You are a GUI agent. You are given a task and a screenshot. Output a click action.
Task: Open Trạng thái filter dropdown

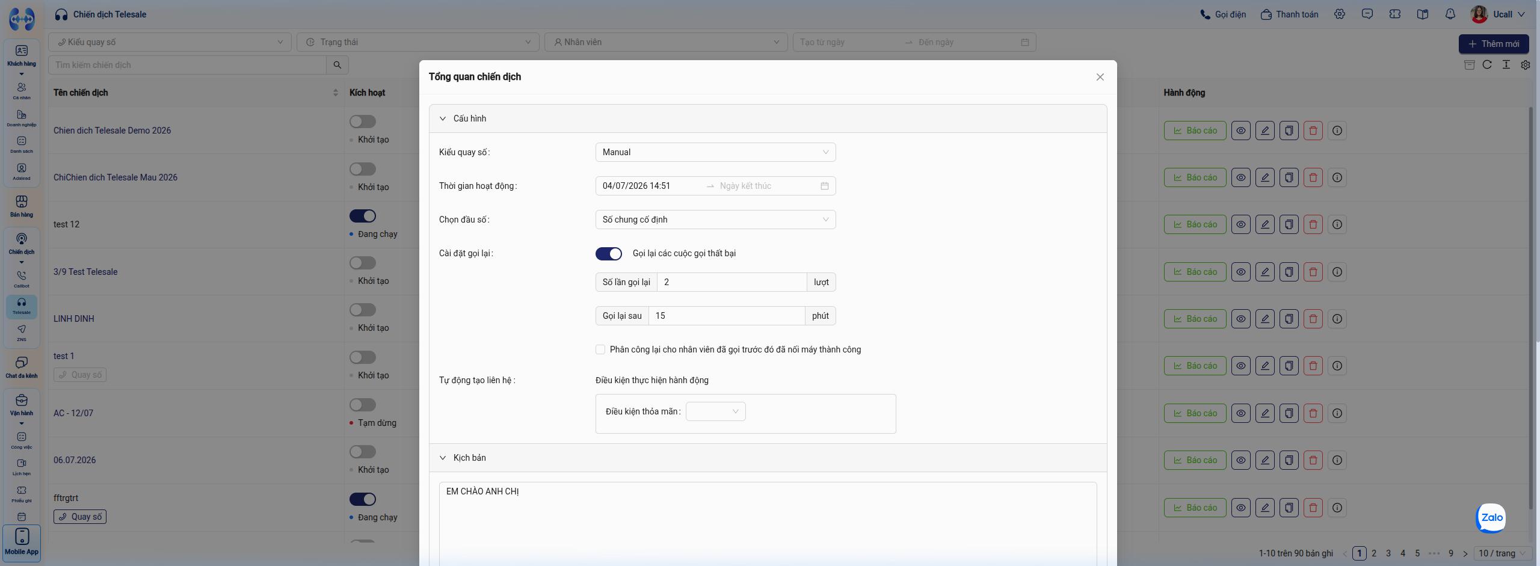418,42
